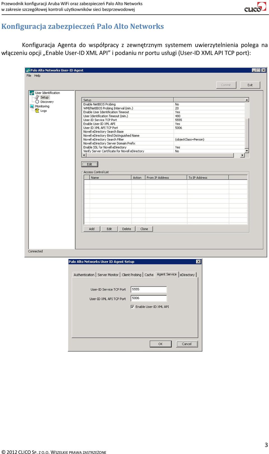Select User Identification tree node
The width and height of the screenshot is (269, 454).
coord(47,93)
